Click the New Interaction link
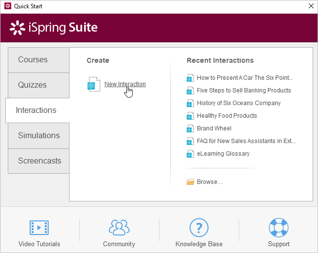This screenshot has width=318, height=253. click(x=125, y=84)
